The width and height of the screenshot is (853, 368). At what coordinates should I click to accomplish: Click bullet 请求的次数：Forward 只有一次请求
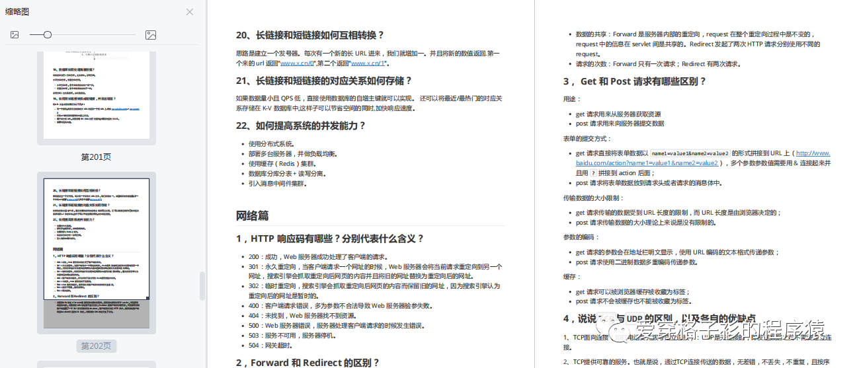click(659, 64)
